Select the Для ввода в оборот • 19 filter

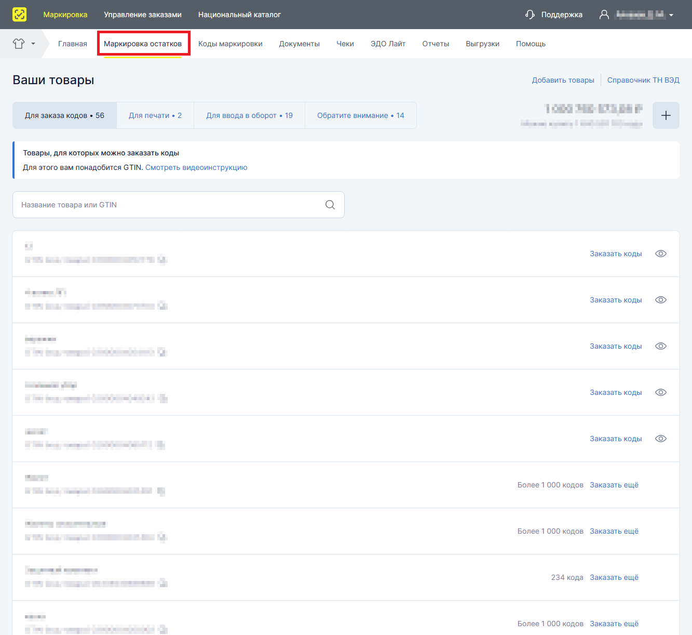pos(250,115)
